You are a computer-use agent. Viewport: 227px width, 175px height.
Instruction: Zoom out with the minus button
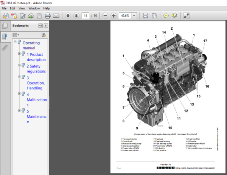coord(105,15)
